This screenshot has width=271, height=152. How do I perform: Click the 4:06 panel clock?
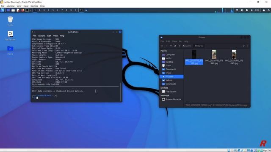[257, 10]
